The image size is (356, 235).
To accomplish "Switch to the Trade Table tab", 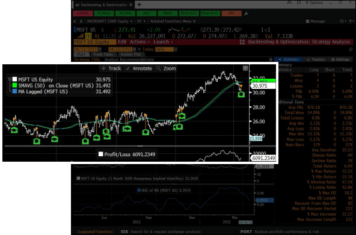I will point(103,55).
